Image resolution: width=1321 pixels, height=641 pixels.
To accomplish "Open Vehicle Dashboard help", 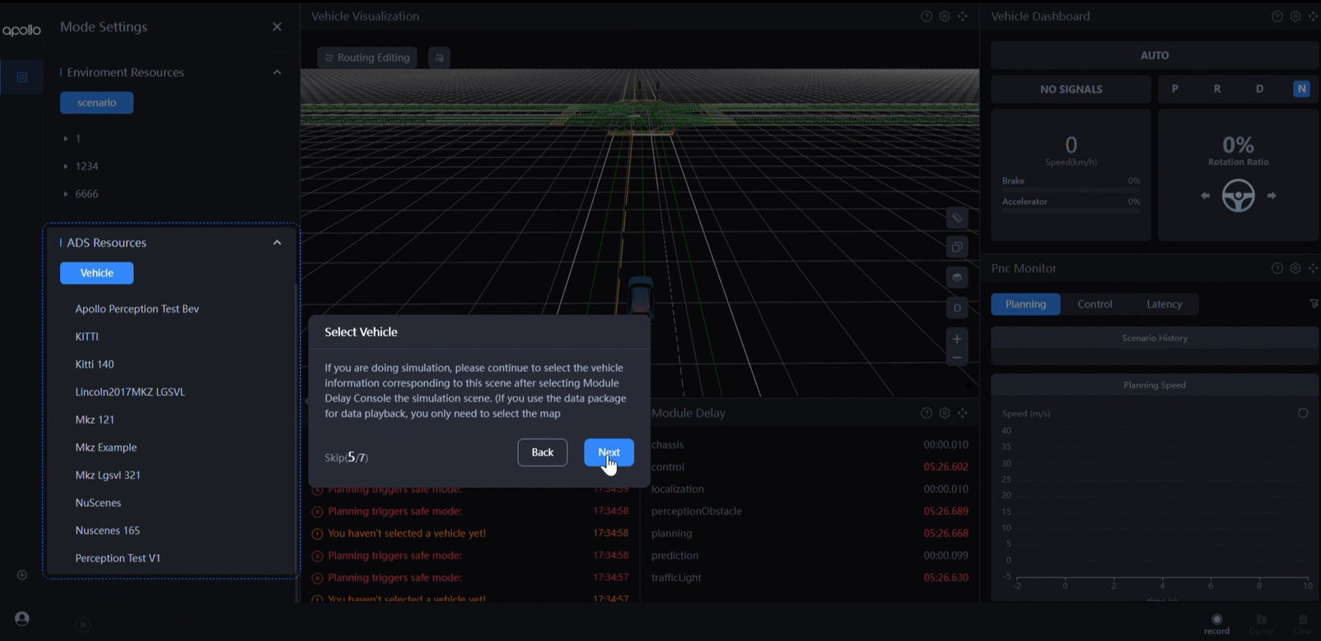I will pos(1277,16).
